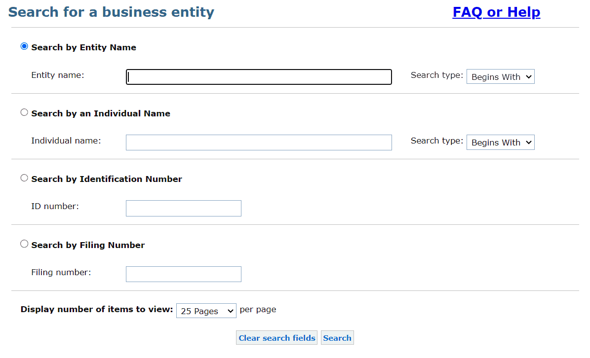Click the 'Search for a business entity' heading
Screen dimensions: 590x358
click(x=111, y=12)
